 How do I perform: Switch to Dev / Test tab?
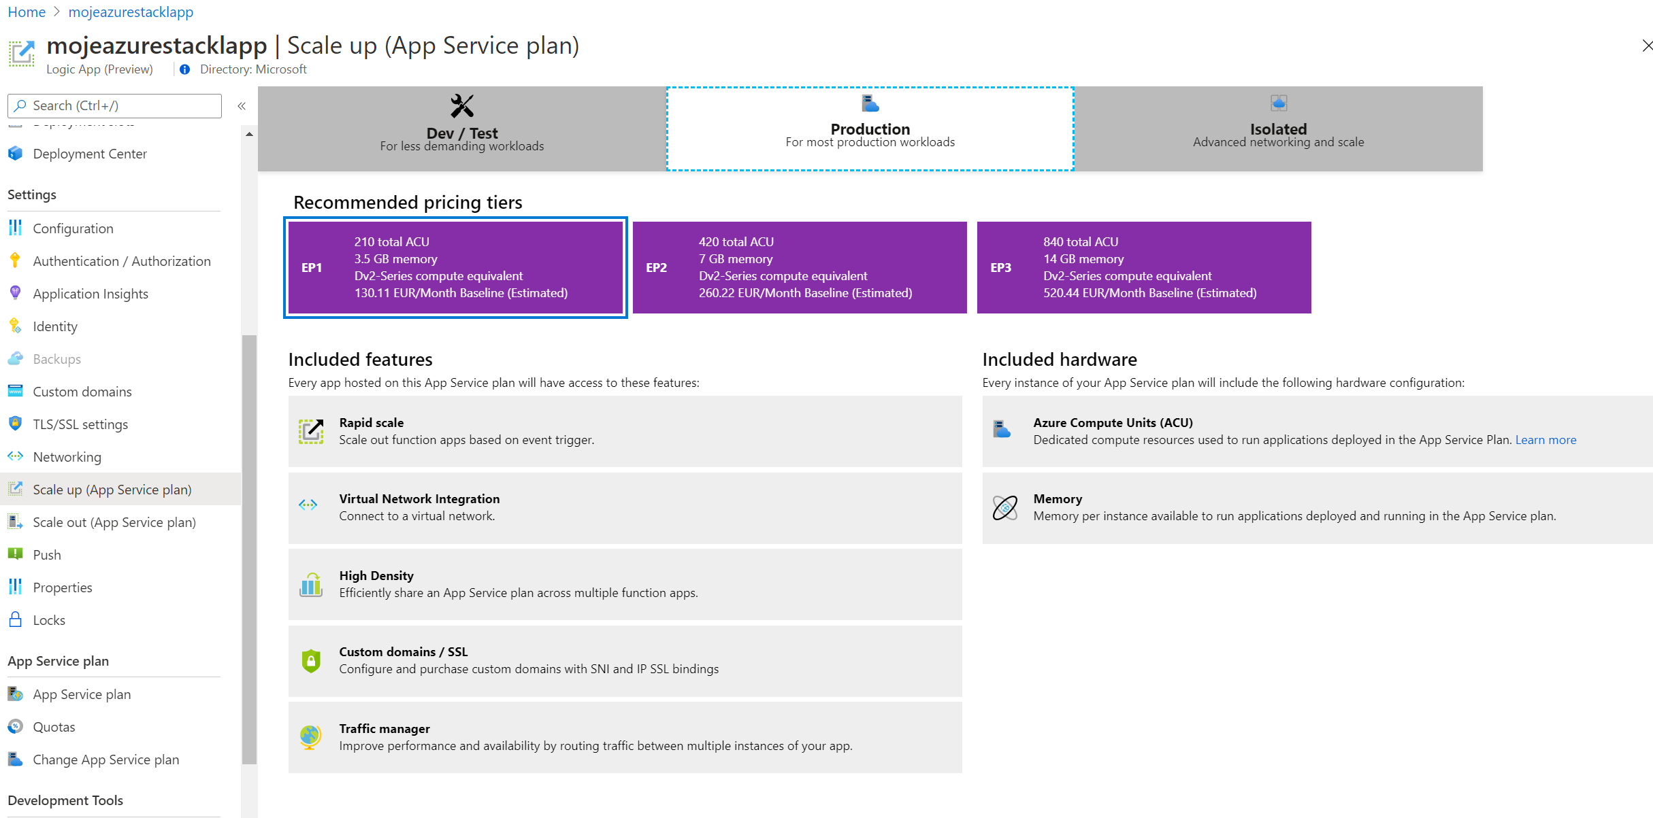[x=461, y=129]
